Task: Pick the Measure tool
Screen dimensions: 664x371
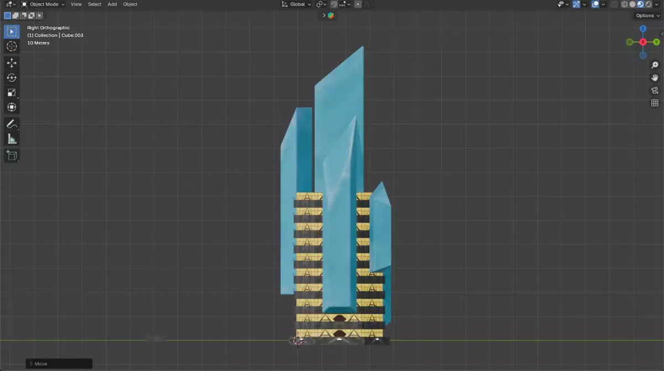Action: pos(12,139)
